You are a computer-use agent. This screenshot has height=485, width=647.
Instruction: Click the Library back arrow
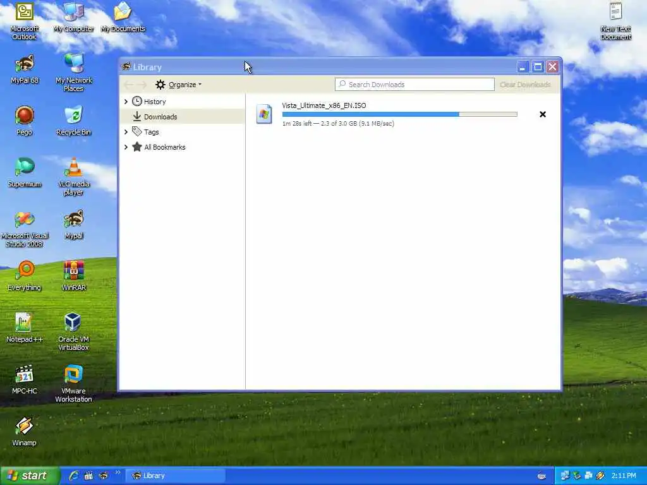[x=128, y=85]
